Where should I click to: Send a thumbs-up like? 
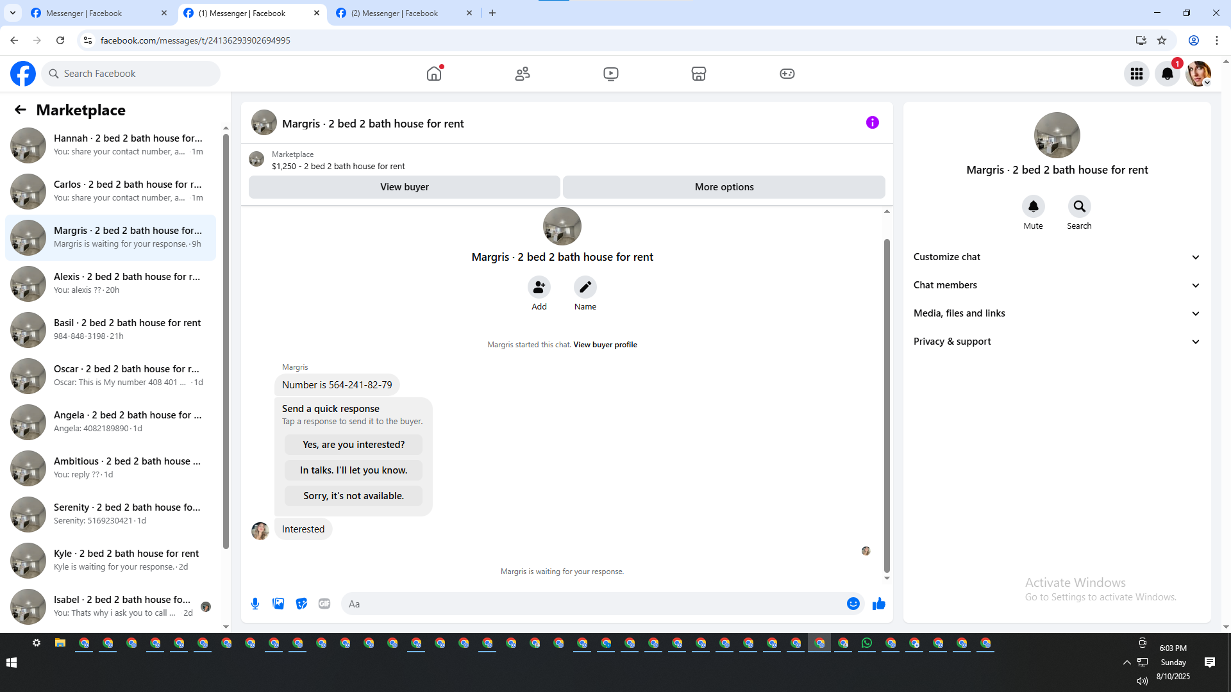(878, 604)
